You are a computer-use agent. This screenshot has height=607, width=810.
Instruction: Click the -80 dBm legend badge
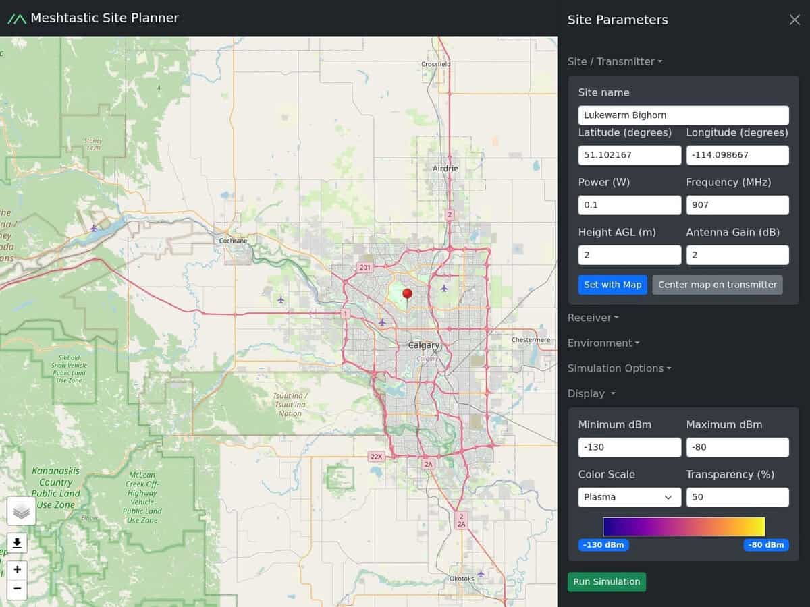[x=766, y=545]
